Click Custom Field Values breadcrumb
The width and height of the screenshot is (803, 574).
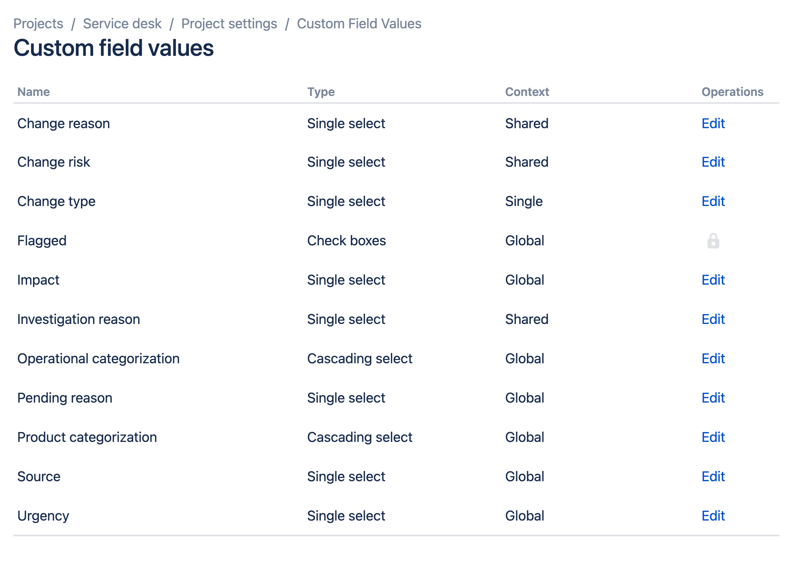click(x=359, y=24)
